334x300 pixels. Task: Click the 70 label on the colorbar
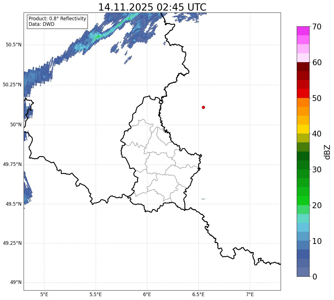[317, 27]
